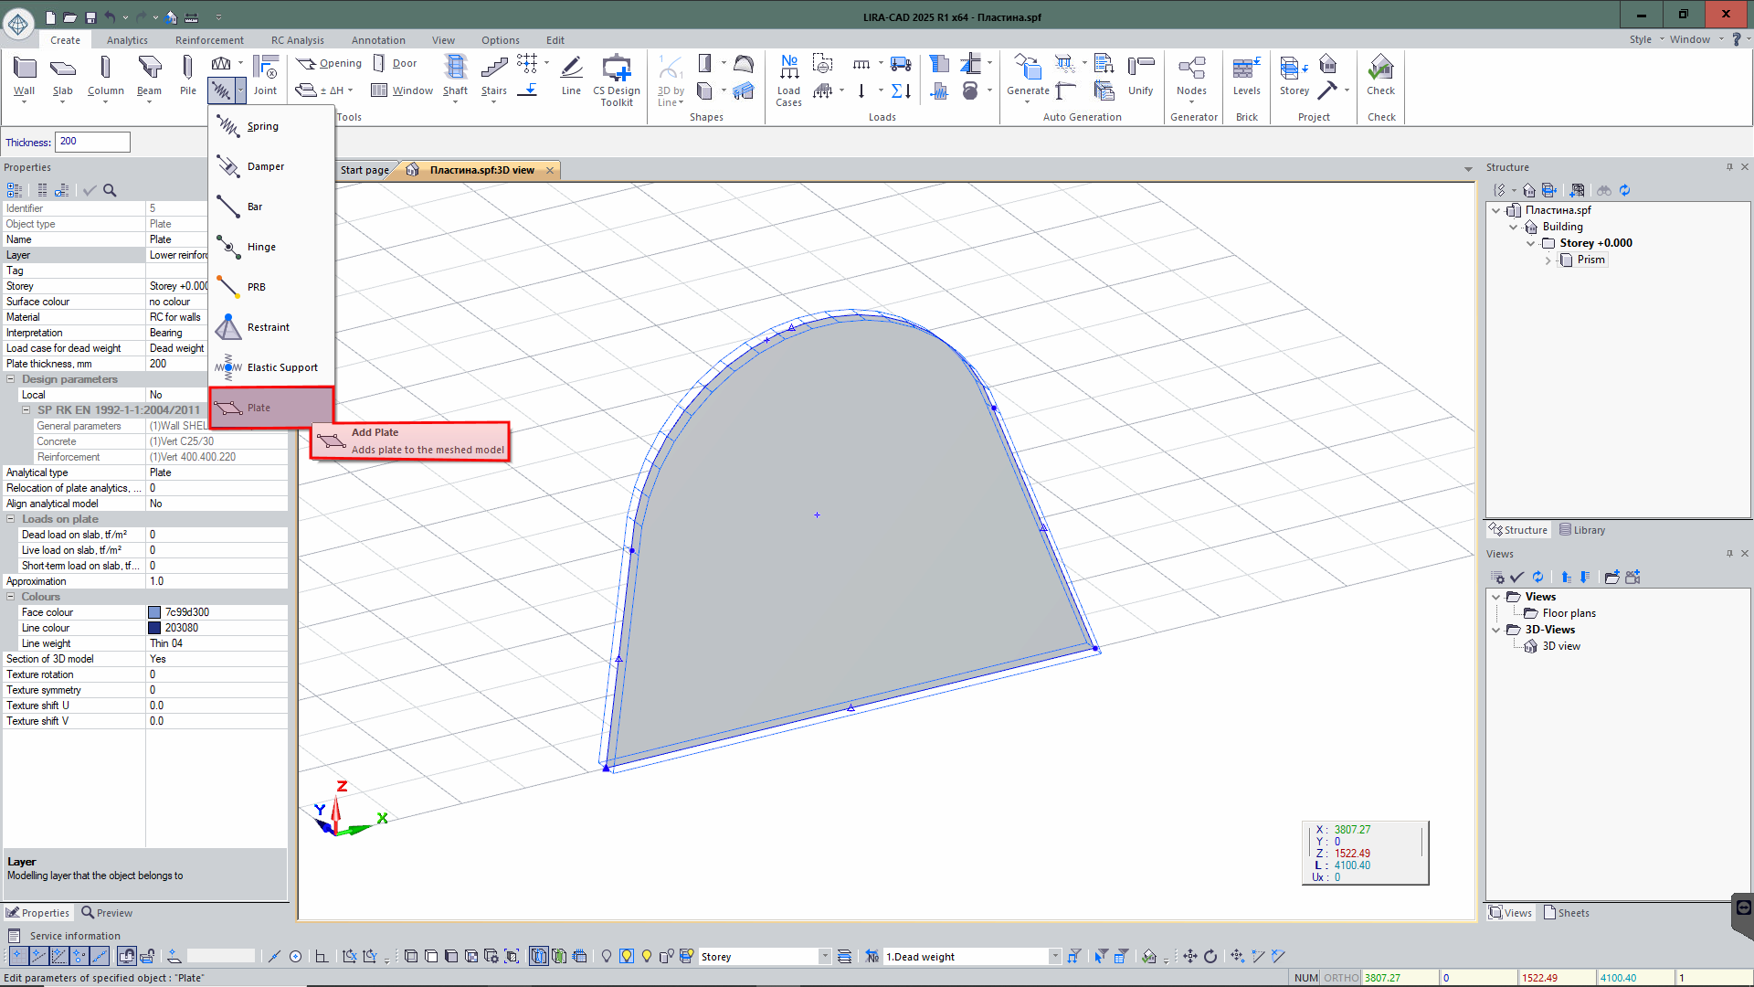
Task: Open the Storey dropdown in bottom toolbar
Action: pos(824,957)
